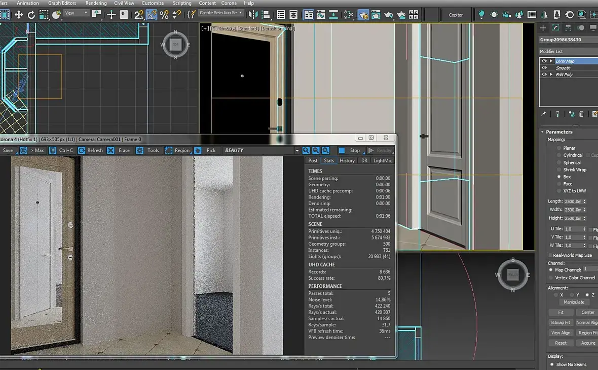Click the Remove modifier trash icon
The height and width of the screenshot is (370, 598).
[x=581, y=114]
